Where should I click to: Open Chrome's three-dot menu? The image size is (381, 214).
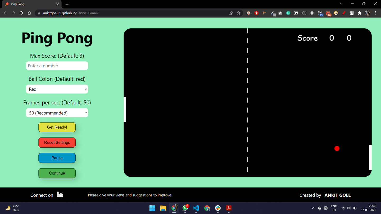(x=375, y=13)
